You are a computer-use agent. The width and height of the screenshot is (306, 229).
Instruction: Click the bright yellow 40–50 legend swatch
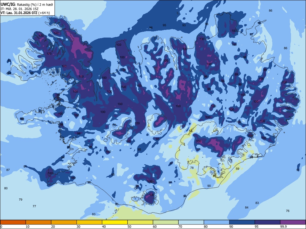point(115,222)
